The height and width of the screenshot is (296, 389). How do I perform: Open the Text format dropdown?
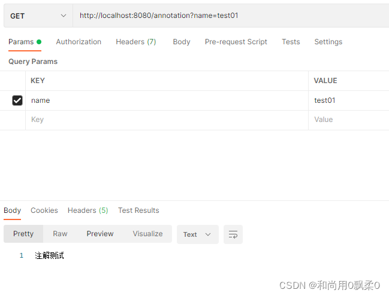(x=197, y=234)
